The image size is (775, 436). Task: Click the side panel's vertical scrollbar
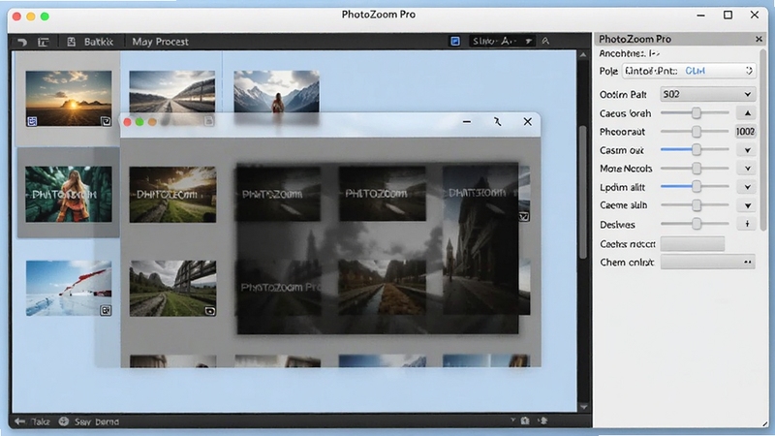[x=763, y=139]
